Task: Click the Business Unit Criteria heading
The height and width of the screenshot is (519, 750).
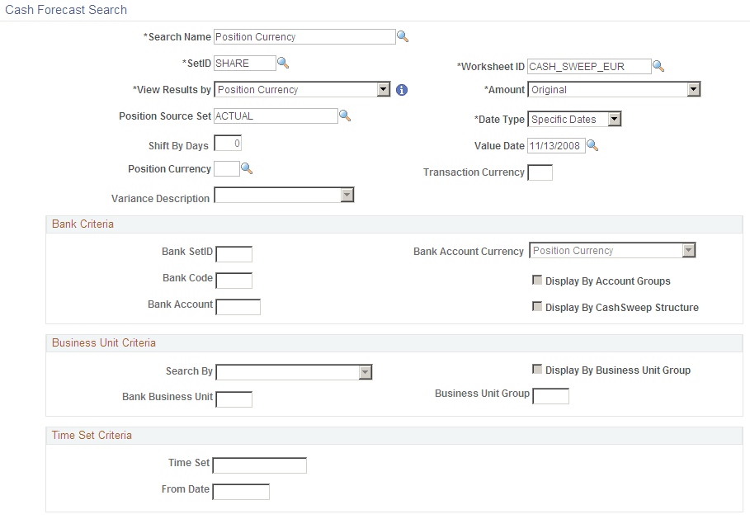Action: pyautogui.click(x=103, y=342)
